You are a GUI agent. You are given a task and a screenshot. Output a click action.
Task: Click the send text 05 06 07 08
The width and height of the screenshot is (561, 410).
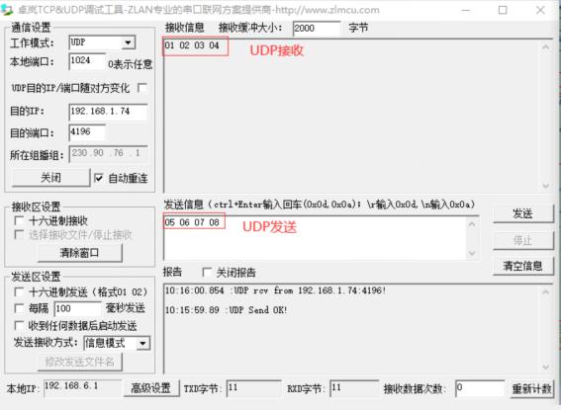click(192, 222)
